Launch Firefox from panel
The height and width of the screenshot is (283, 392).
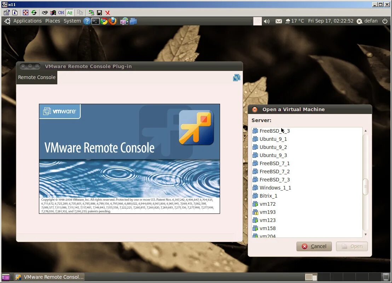point(113,21)
